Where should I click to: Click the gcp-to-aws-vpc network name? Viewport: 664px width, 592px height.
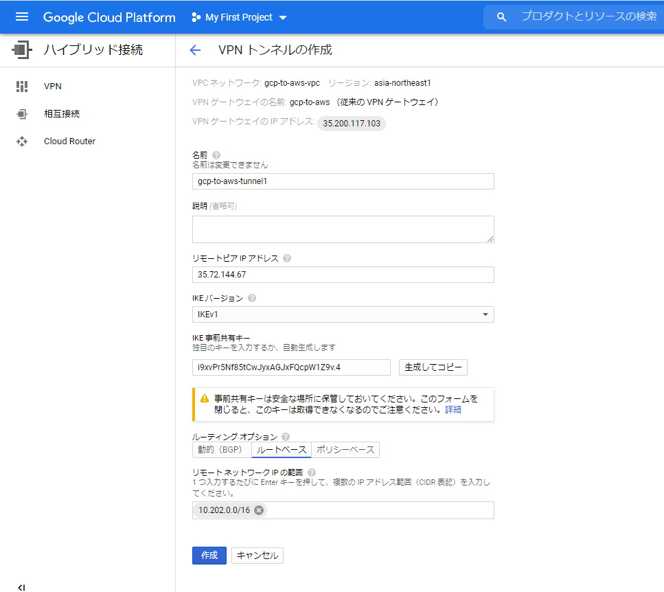(x=293, y=83)
